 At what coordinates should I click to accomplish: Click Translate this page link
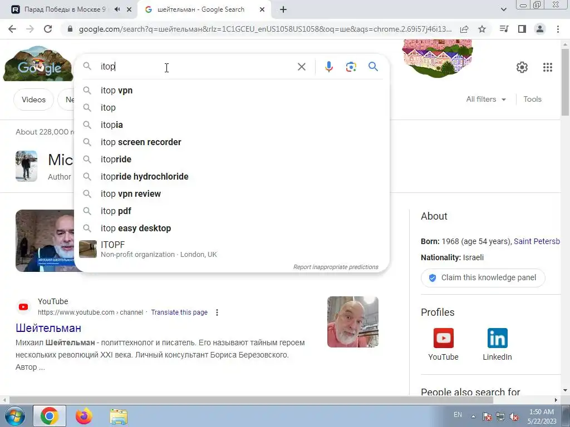point(179,312)
